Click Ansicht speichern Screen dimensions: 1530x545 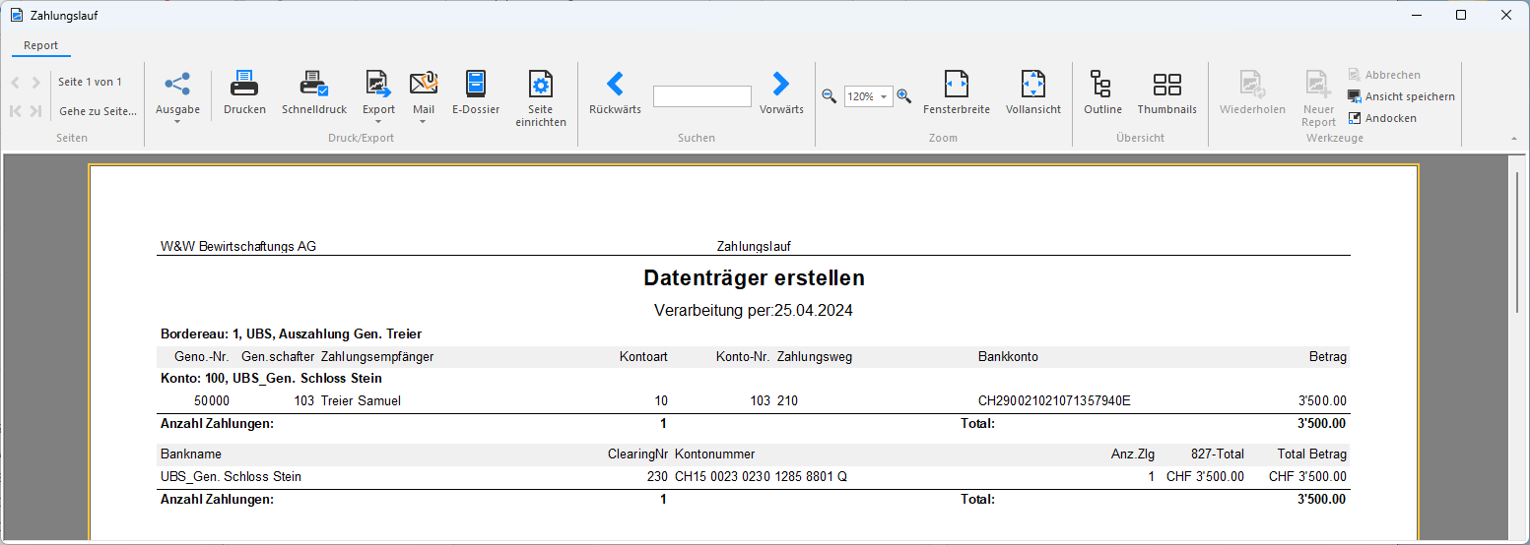point(1401,96)
